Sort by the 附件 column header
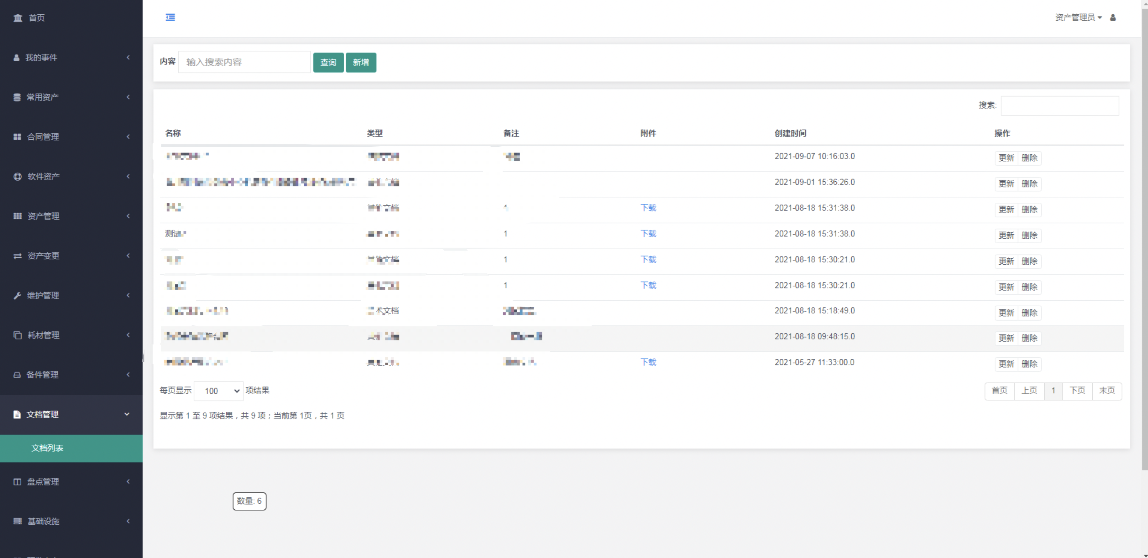 click(x=649, y=133)
